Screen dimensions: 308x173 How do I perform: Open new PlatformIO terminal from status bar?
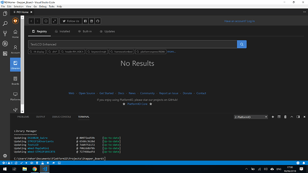pyautogui.click(x=59, y=163)
